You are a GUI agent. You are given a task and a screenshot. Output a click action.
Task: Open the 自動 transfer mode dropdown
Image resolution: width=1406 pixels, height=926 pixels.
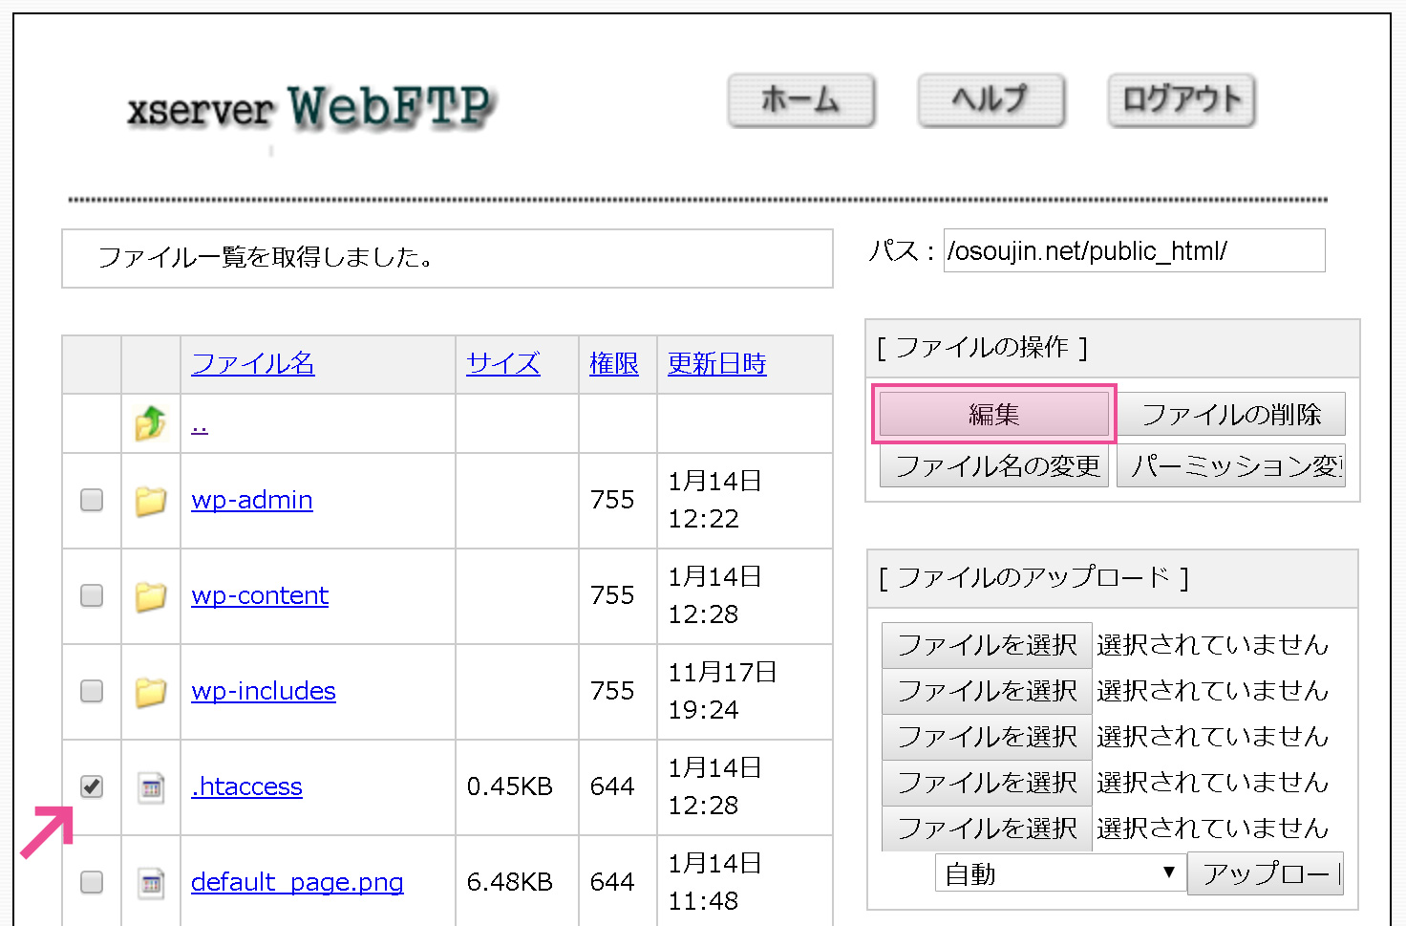click(1058, 873)
